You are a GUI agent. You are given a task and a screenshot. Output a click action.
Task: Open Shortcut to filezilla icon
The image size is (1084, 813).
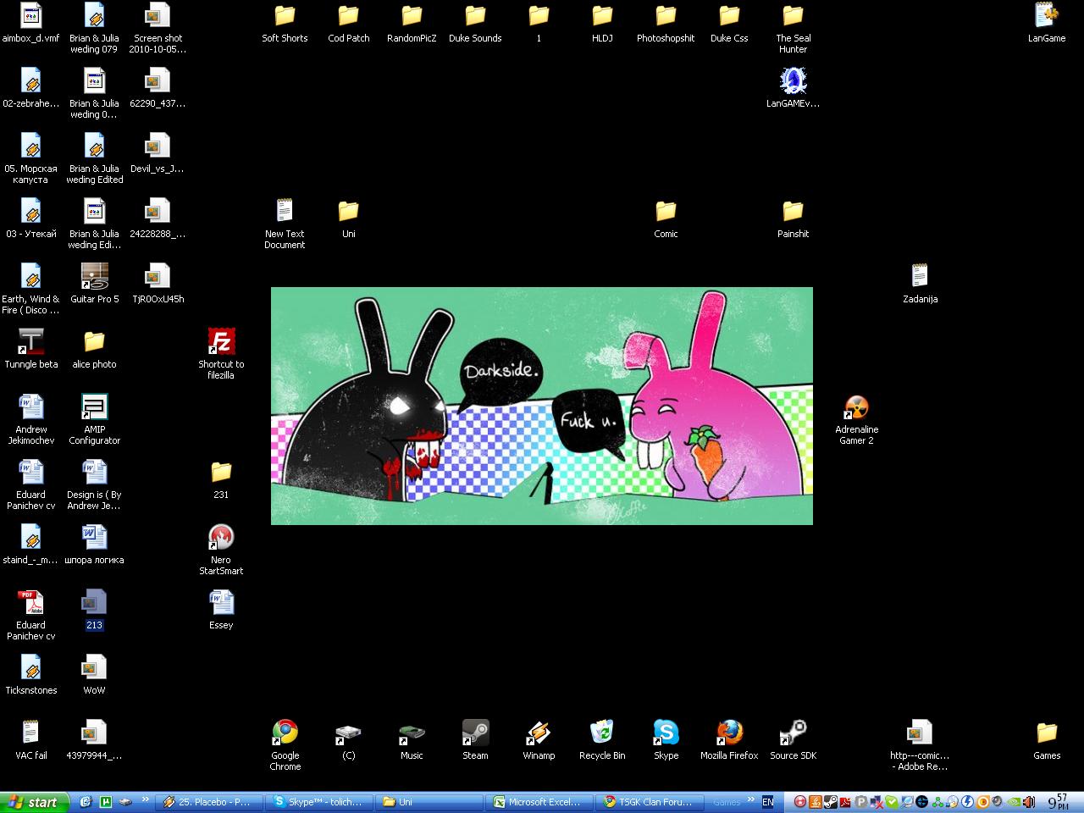tap(221, 342)
